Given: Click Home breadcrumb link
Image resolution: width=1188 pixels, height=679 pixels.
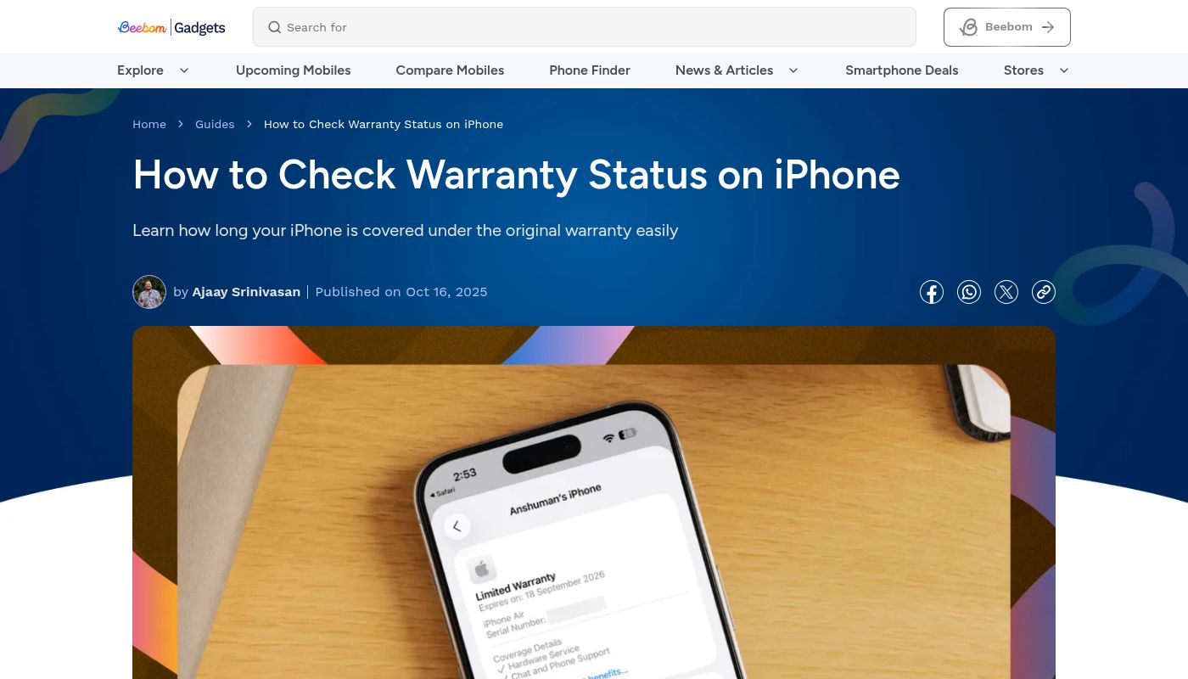Looking at the screenshot, I should point(149,124).
